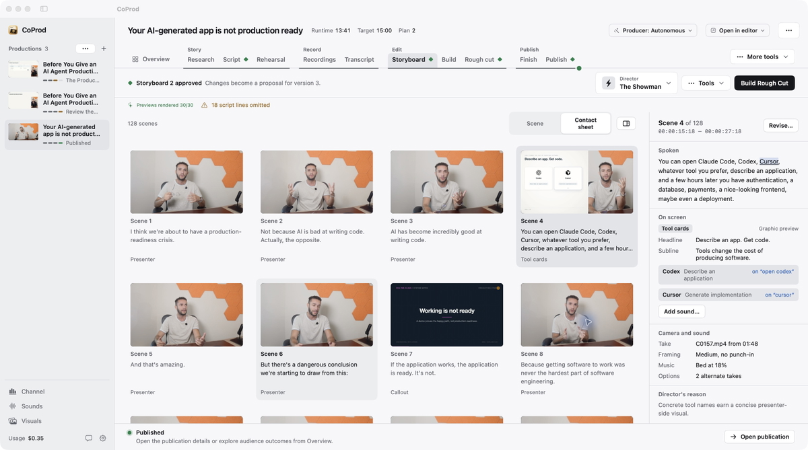Expand the Tools dropdown menu
The image size is (808, 450).
[x=706, y=83]
